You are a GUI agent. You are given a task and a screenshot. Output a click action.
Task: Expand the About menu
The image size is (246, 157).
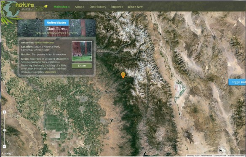[80, 7]
